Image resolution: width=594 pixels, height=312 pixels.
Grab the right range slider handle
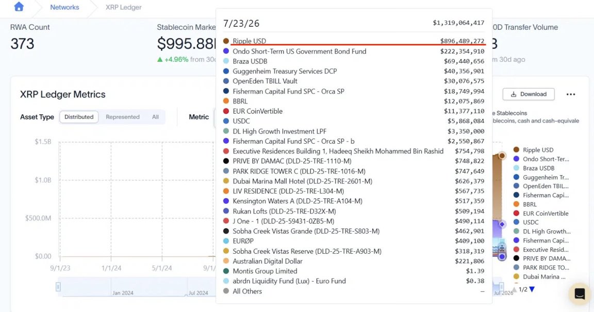(x=501, y=287)
